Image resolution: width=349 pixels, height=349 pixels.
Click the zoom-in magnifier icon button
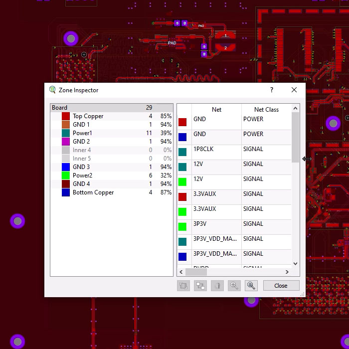click(234, 286)
